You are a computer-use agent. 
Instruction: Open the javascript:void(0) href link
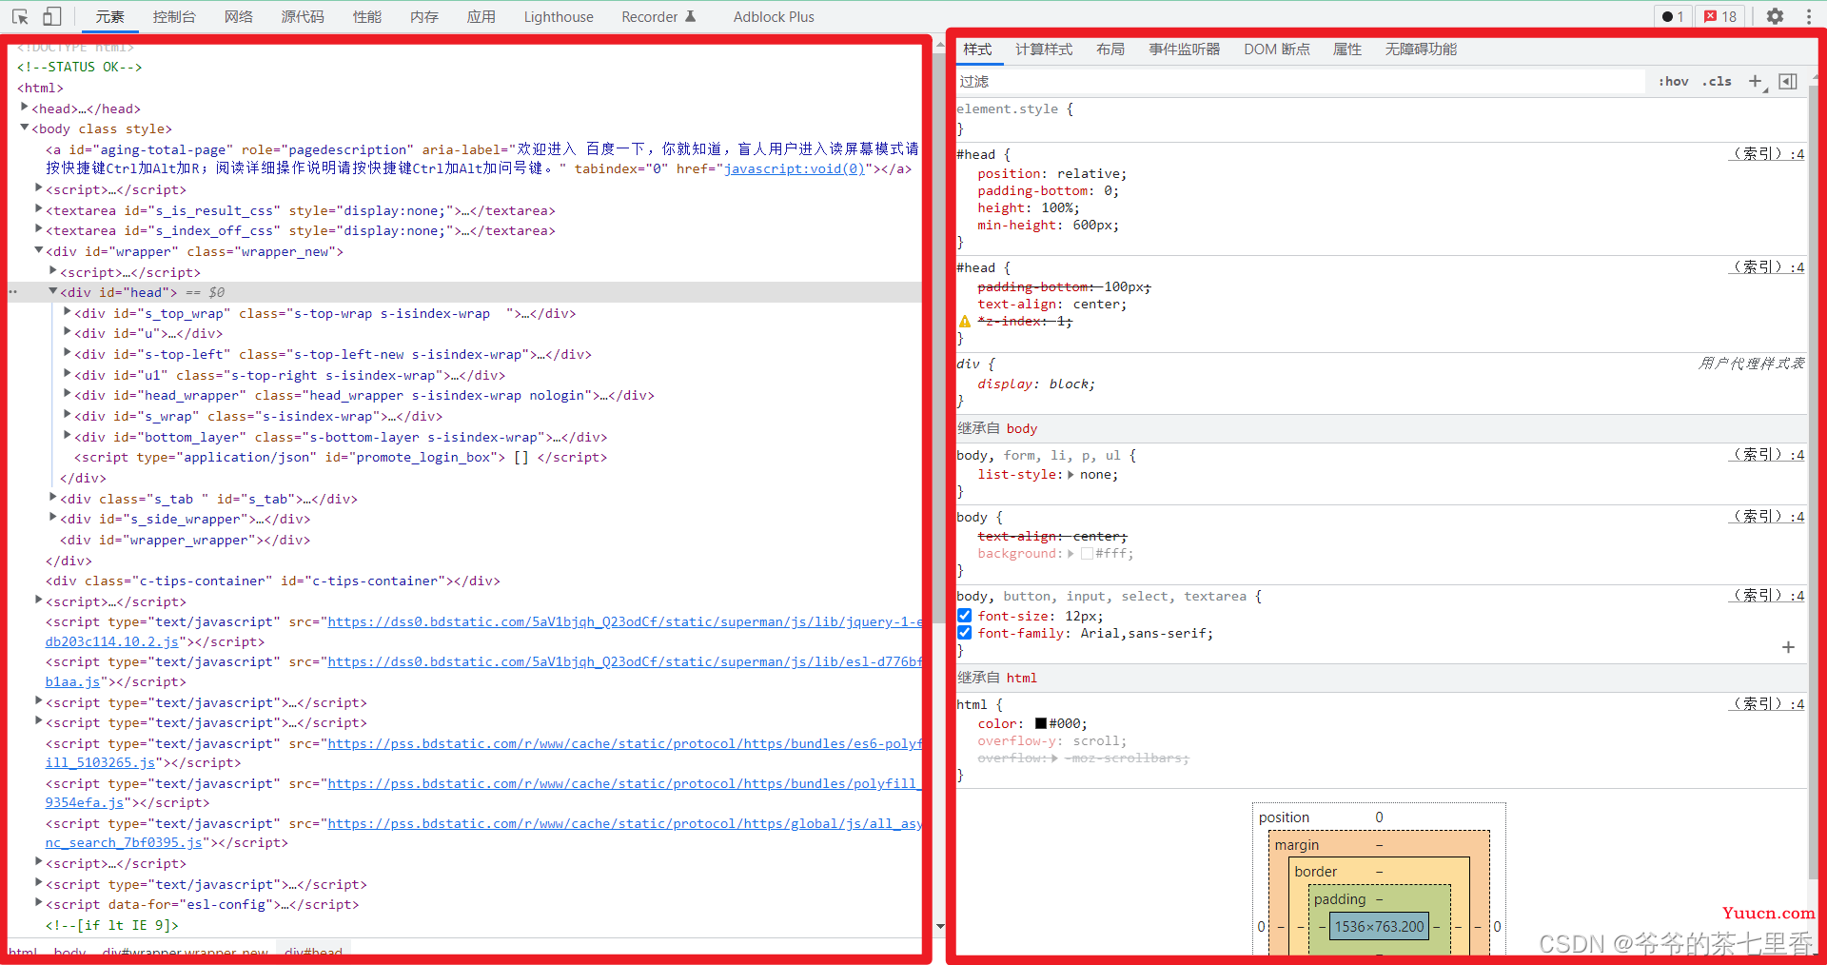tap(795, 168)
